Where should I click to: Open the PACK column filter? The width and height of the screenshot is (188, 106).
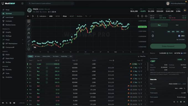77,60
